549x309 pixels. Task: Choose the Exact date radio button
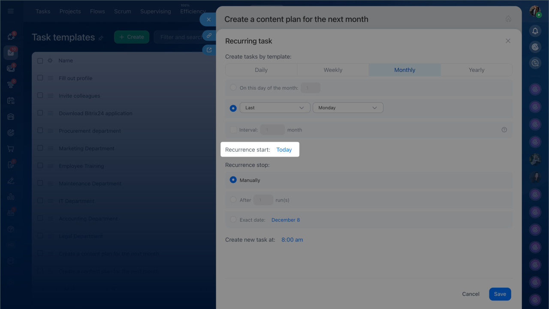click(x=233, y=220)
